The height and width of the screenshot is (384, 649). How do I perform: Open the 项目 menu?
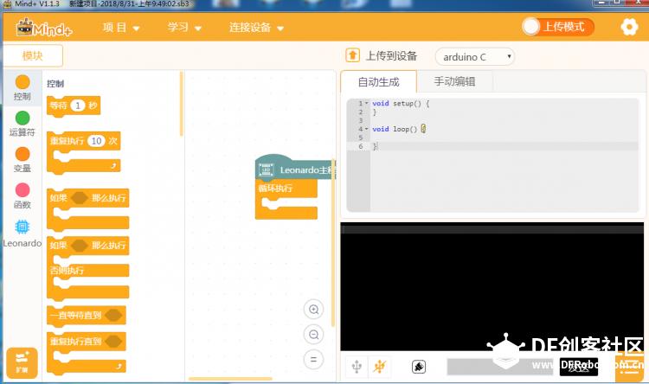click(121, 28)
